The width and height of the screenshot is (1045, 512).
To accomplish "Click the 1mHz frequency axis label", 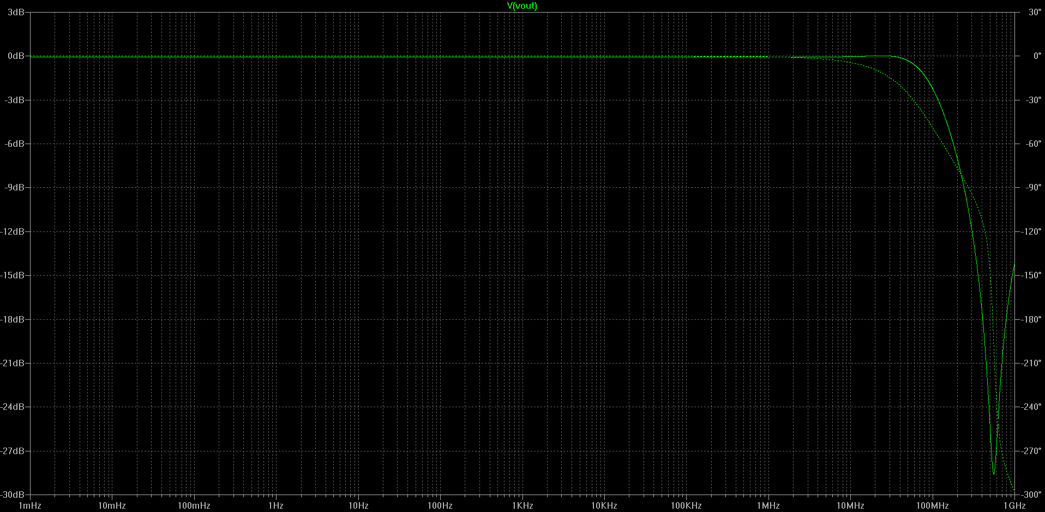I will click(x=30, y=505).
